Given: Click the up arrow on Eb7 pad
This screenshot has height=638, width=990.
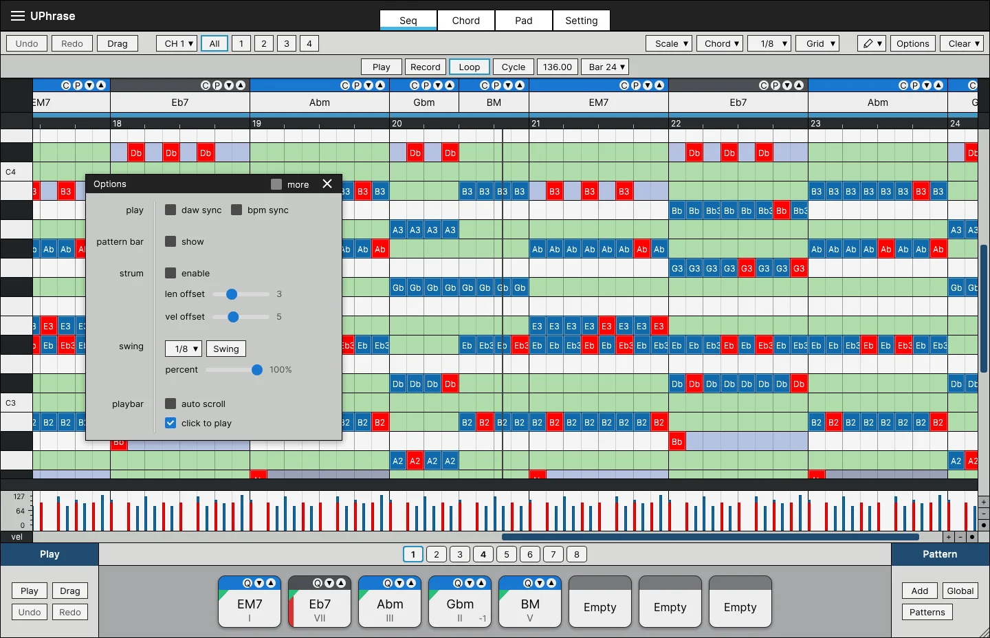Looking at the screenshot, I should pyautogui.click(x=340, y=583).
